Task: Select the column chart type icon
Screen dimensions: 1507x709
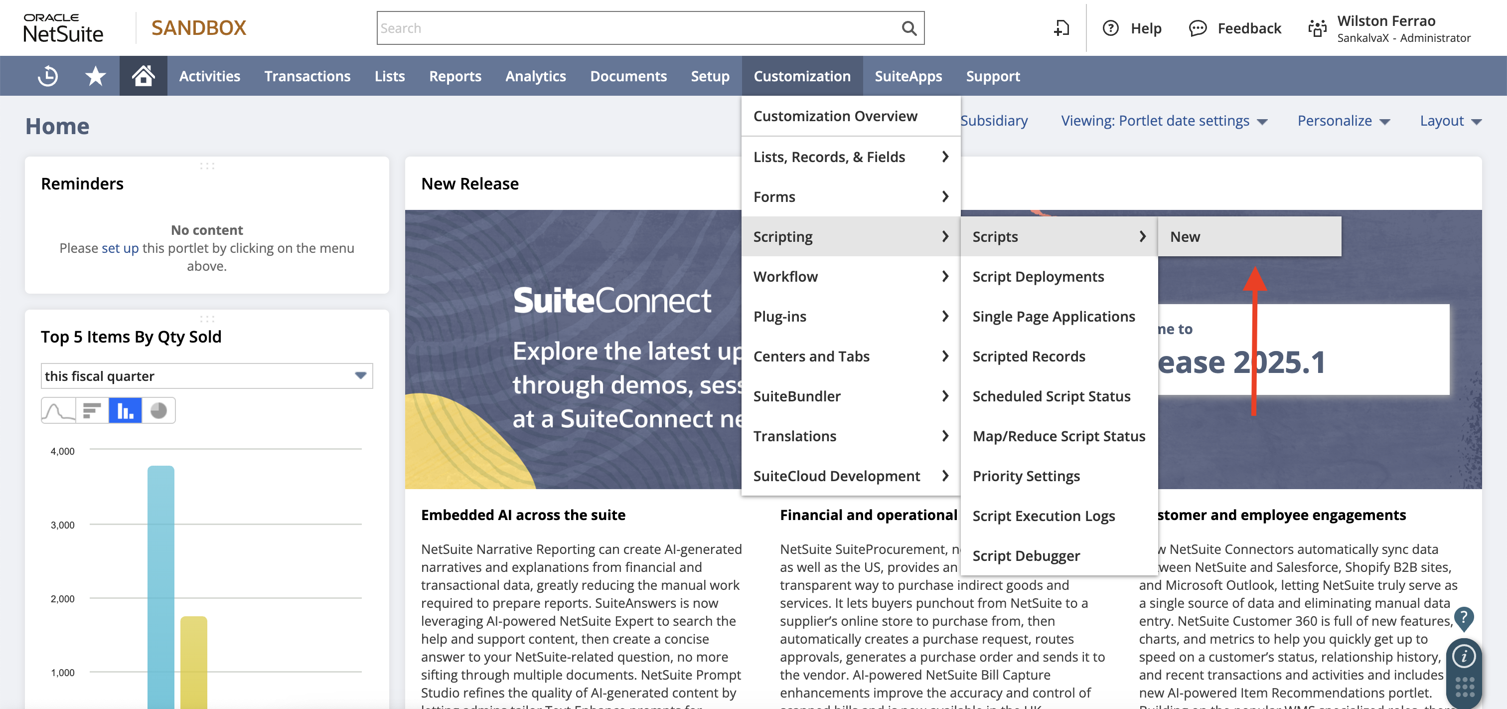Action: pyautogui.click(x=125, y=410)
